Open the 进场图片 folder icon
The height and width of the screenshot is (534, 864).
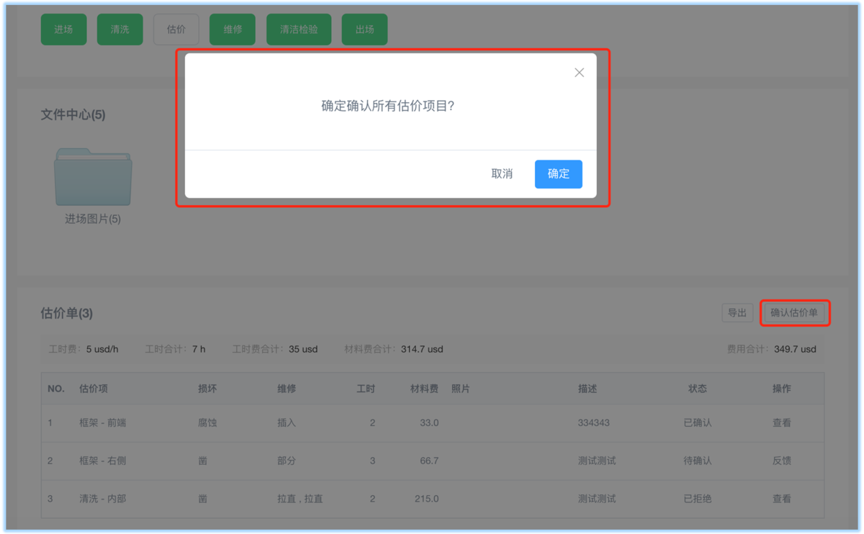click(93, 177)
